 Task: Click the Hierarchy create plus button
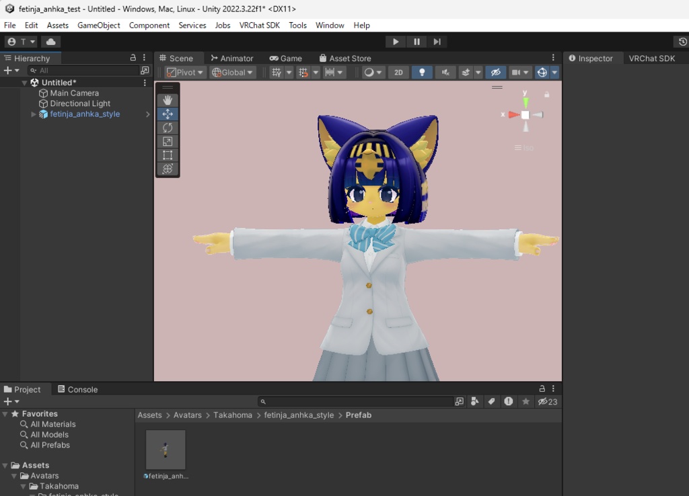(x=11, y=71)
